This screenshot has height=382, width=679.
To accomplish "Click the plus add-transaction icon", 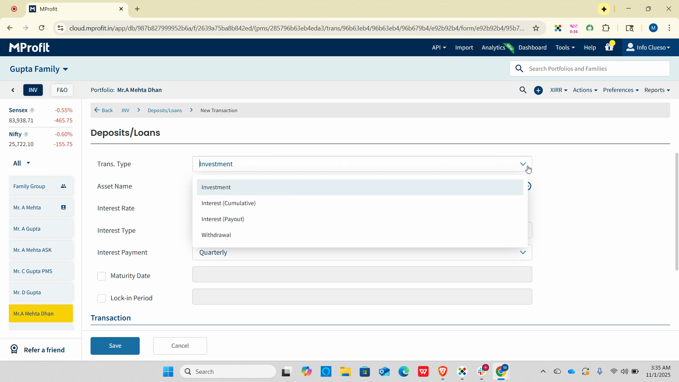I will click(538, 91).
